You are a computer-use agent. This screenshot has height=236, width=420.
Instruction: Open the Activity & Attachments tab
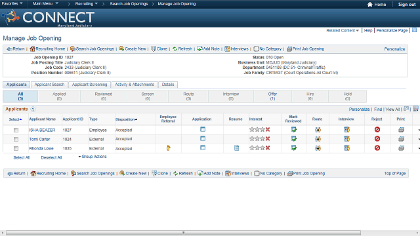click(x=135, y=85)
